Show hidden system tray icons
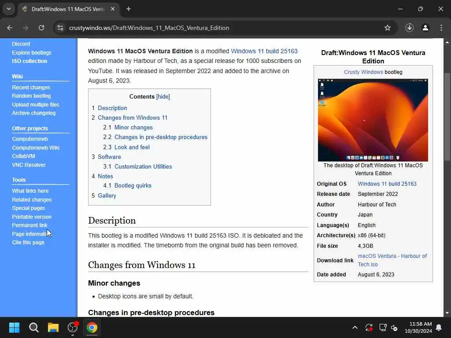The height and width of the screenshot is (338, 451). pos(355,327)
